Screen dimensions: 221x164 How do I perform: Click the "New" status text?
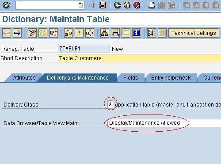(x=118, y=49)
